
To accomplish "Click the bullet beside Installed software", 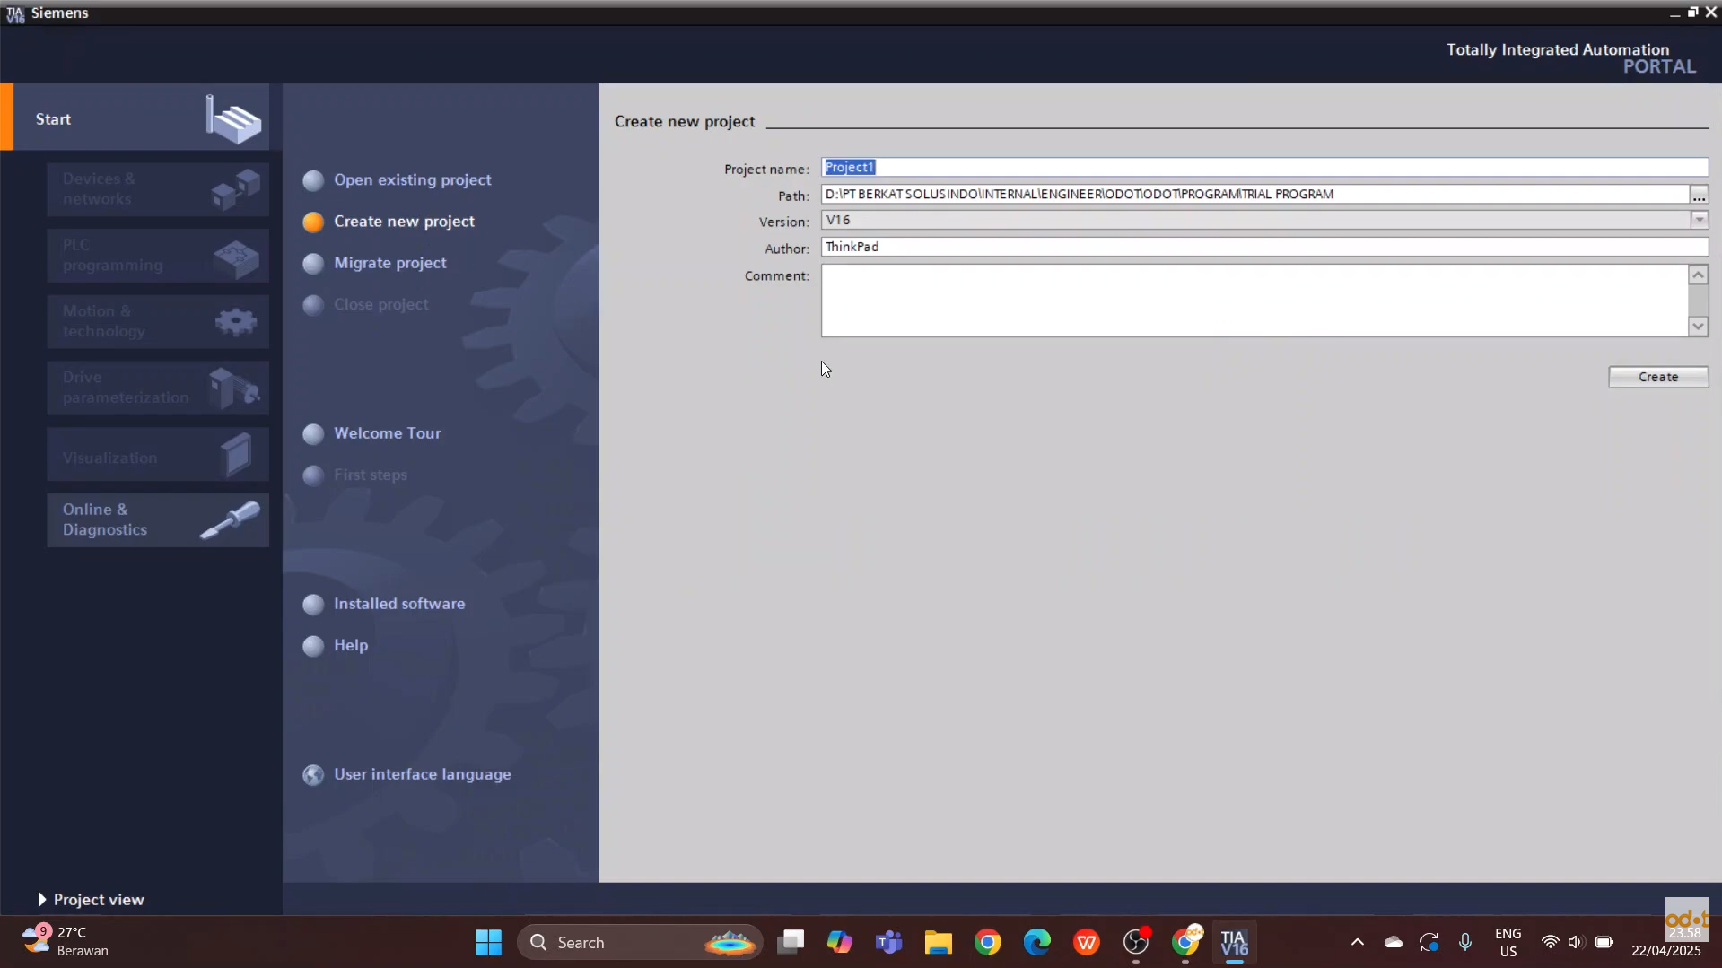I will (313, 605).
